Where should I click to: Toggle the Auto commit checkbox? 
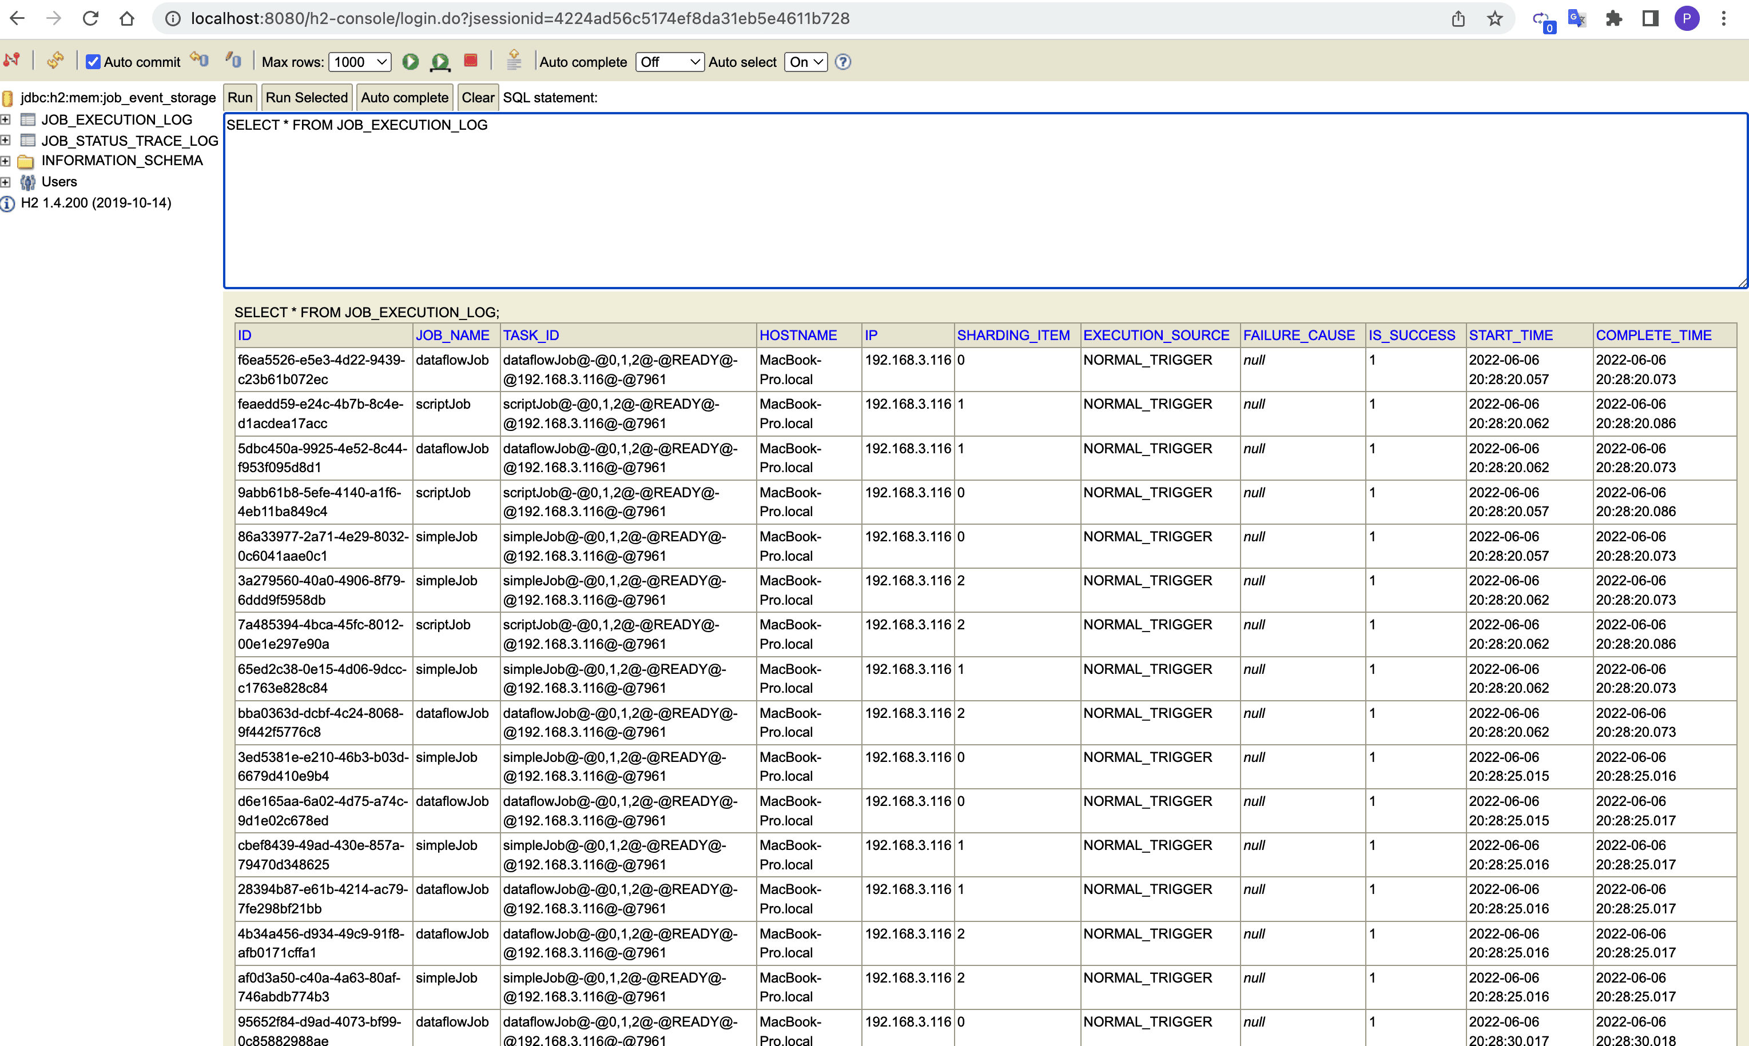pos(93,62)
